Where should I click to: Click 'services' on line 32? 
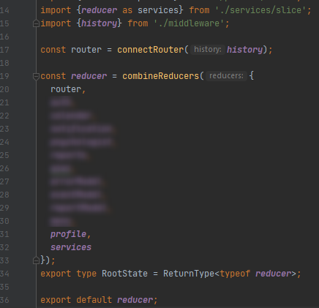[71, 247]
